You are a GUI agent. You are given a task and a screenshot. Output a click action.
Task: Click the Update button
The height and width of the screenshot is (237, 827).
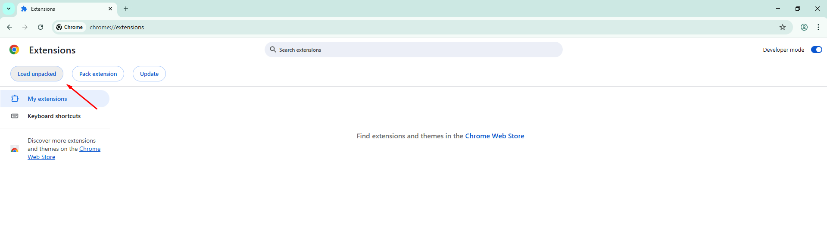pos(149,74)
